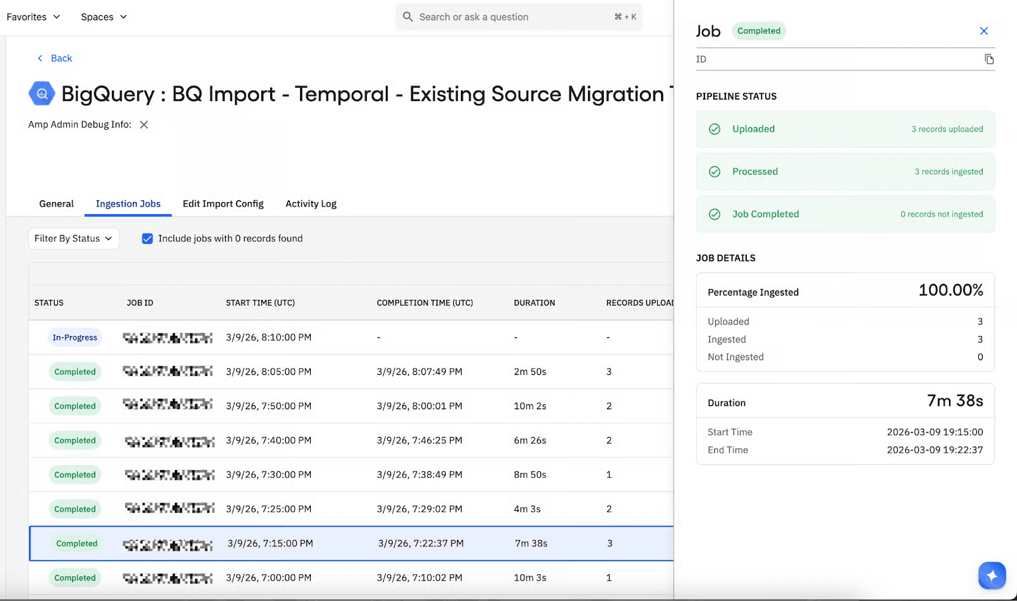Screen dimensions: 1017x601
Task: Switch to the General tab
Action: 57,204
